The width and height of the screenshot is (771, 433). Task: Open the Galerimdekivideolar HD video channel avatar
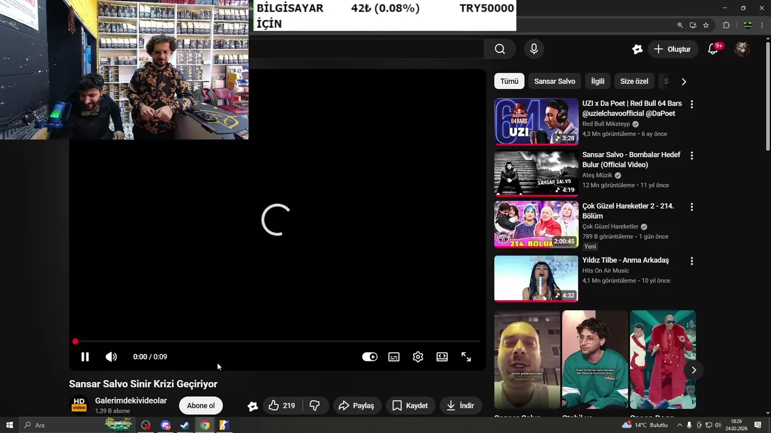tap(79, 405)
